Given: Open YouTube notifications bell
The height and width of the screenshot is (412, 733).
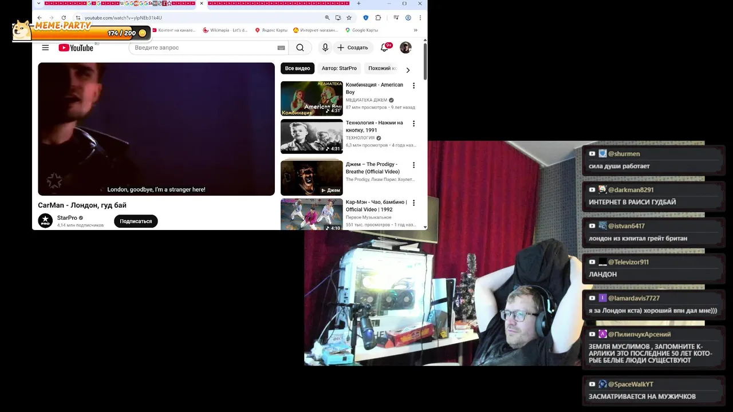Looking at the screenshot, I should tap(385, 47).
